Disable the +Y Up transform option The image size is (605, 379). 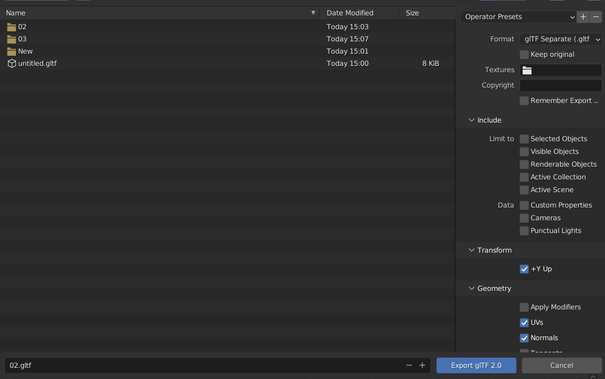pyautogui.click(x=524, y=269)
